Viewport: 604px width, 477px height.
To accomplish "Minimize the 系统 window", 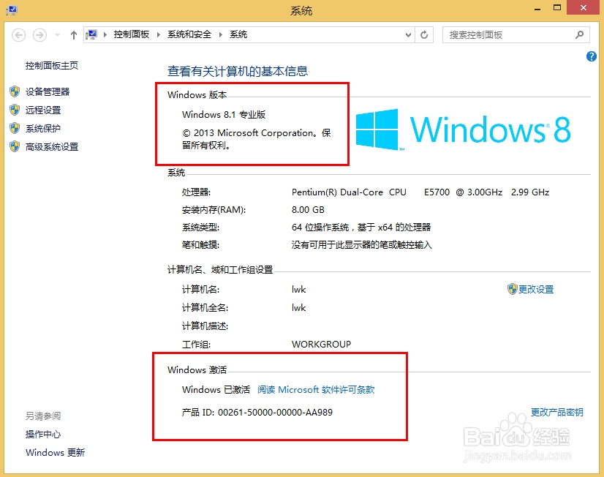I will click(537, 9).
